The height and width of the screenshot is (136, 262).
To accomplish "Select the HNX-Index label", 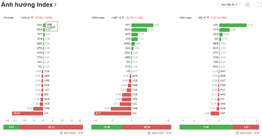I will (186, 18).
